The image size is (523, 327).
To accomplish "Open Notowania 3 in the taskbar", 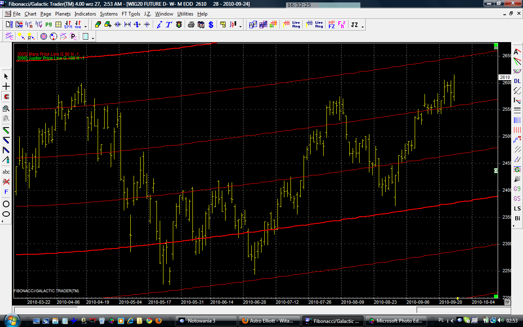I will click(x=206, y=321).
